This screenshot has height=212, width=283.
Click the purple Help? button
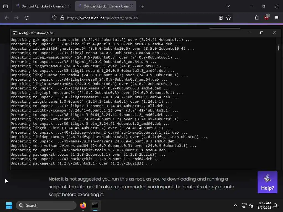[x=268, y=182]
